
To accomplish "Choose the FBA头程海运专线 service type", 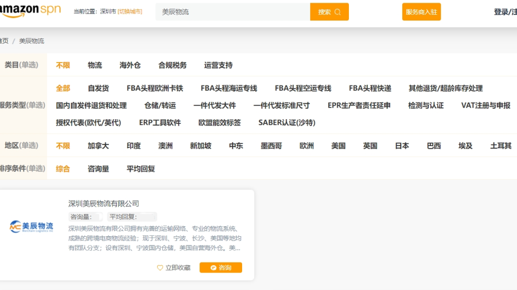I will click(229, 88).
